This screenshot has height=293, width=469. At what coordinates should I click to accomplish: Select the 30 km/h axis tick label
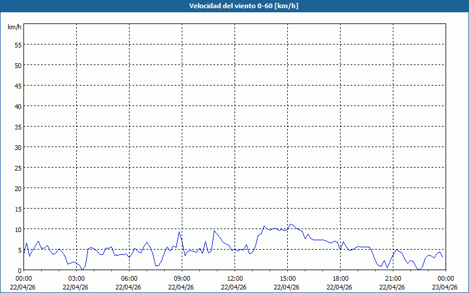pos(18,147)
